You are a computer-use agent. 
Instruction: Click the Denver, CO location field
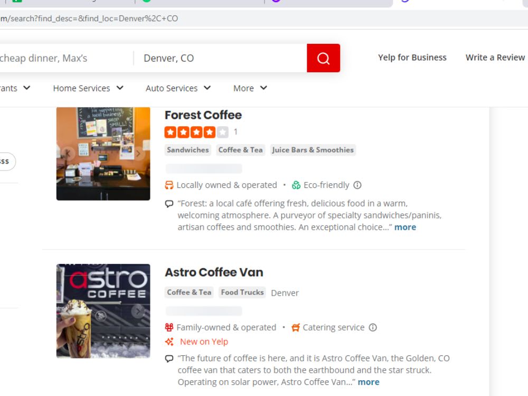(220, 58)
